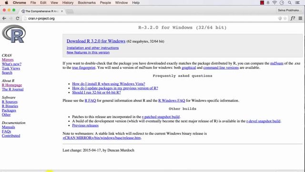Open the Apple menu
Screen dimensions: 305x172
[6, 3]
